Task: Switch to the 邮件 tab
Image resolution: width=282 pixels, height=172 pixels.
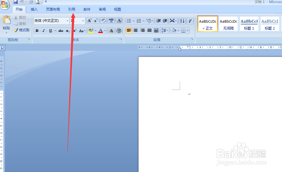Action: point(87,9)
